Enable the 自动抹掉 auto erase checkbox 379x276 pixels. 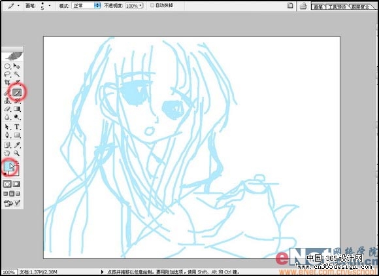[152, 5]
